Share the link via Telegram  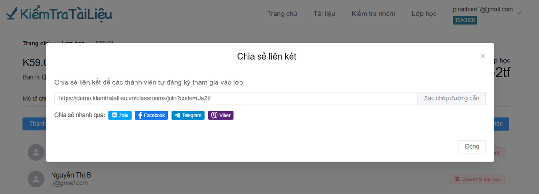click(188, 115)
